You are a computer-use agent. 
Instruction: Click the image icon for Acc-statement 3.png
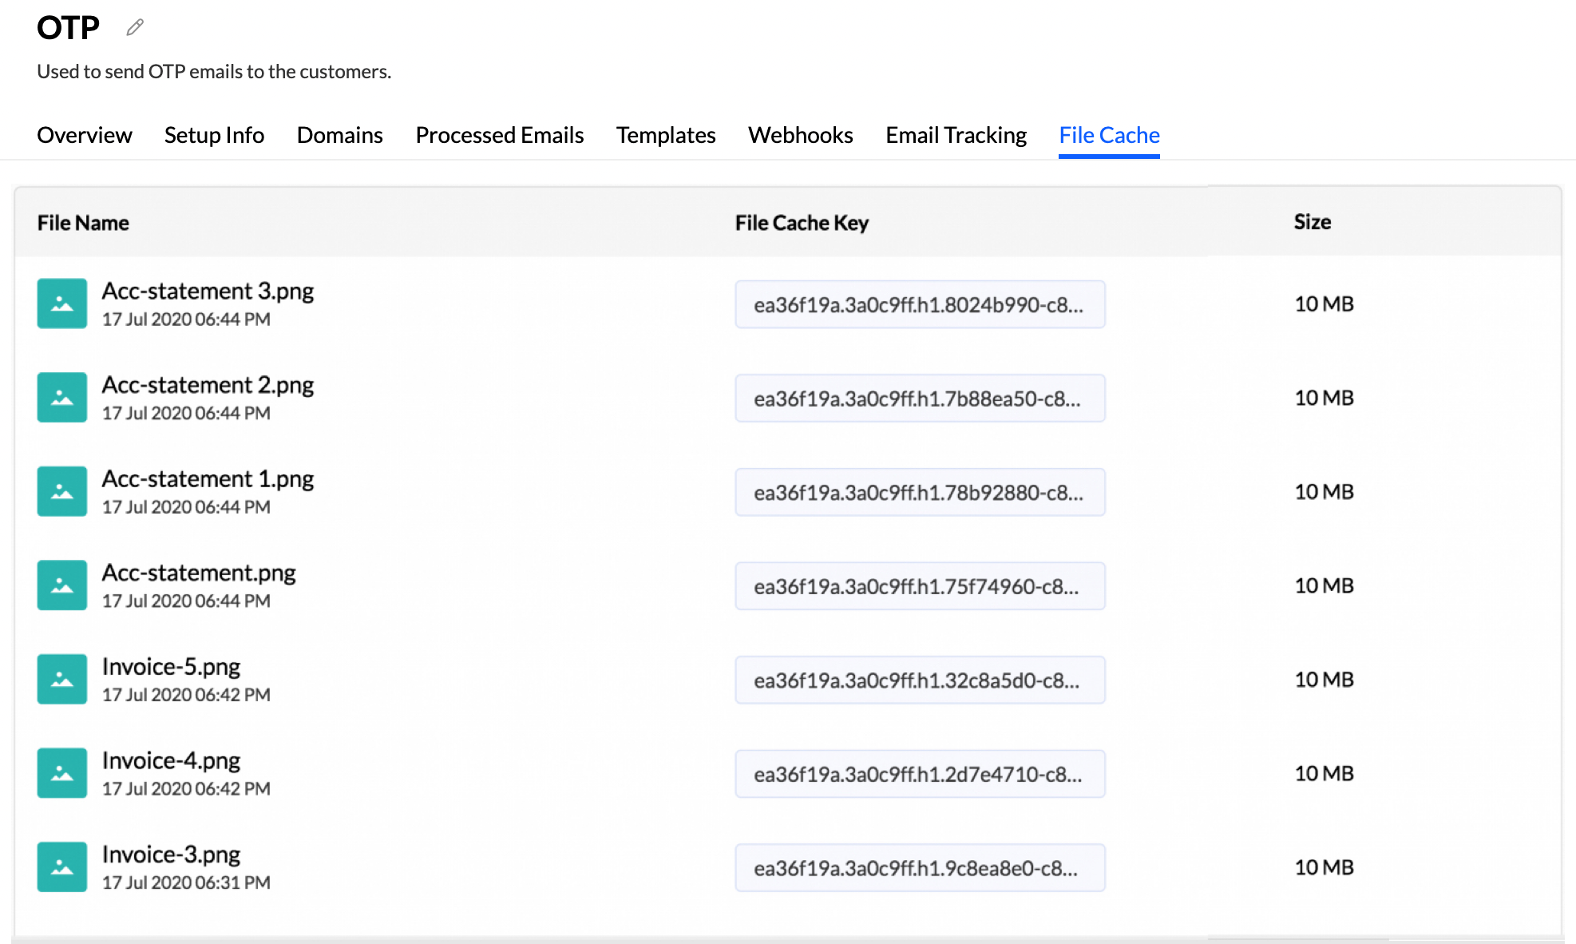point(62,303)
